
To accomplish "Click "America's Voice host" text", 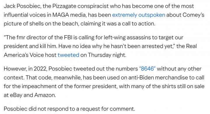I will click(30, 55).
